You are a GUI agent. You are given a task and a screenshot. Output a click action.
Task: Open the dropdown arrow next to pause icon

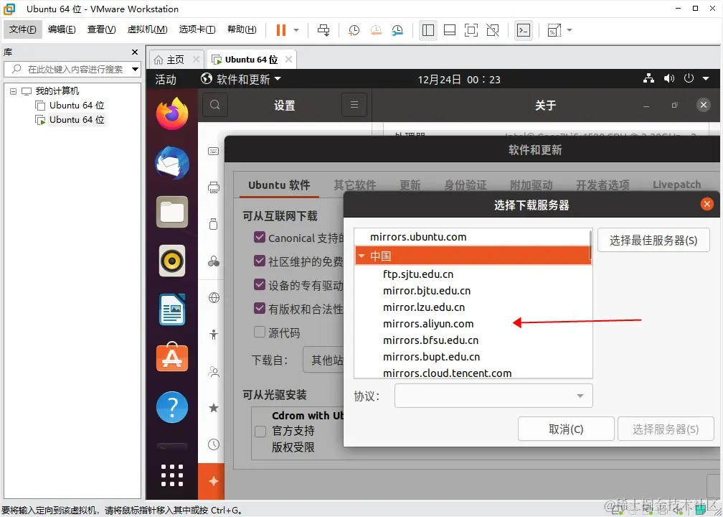point(296,30)
